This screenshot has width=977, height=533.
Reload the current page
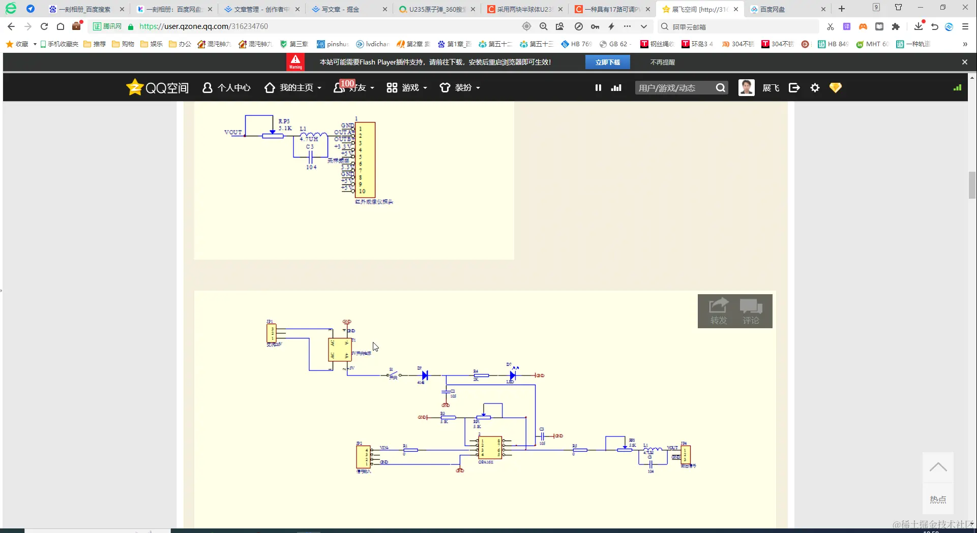tap(44, 26)
